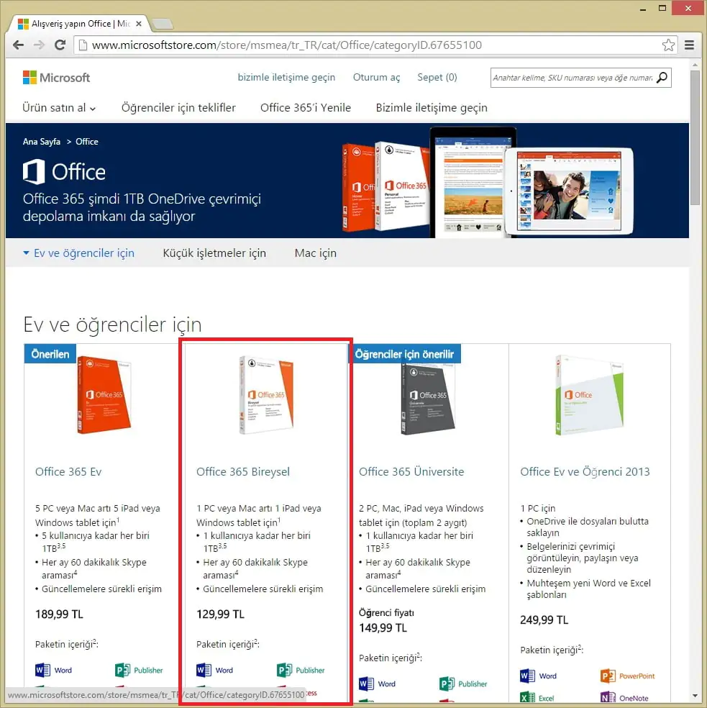This screenshot has height=708, width=707.
Task: Switch to Mac için tab
Action: tap(316, 253)
